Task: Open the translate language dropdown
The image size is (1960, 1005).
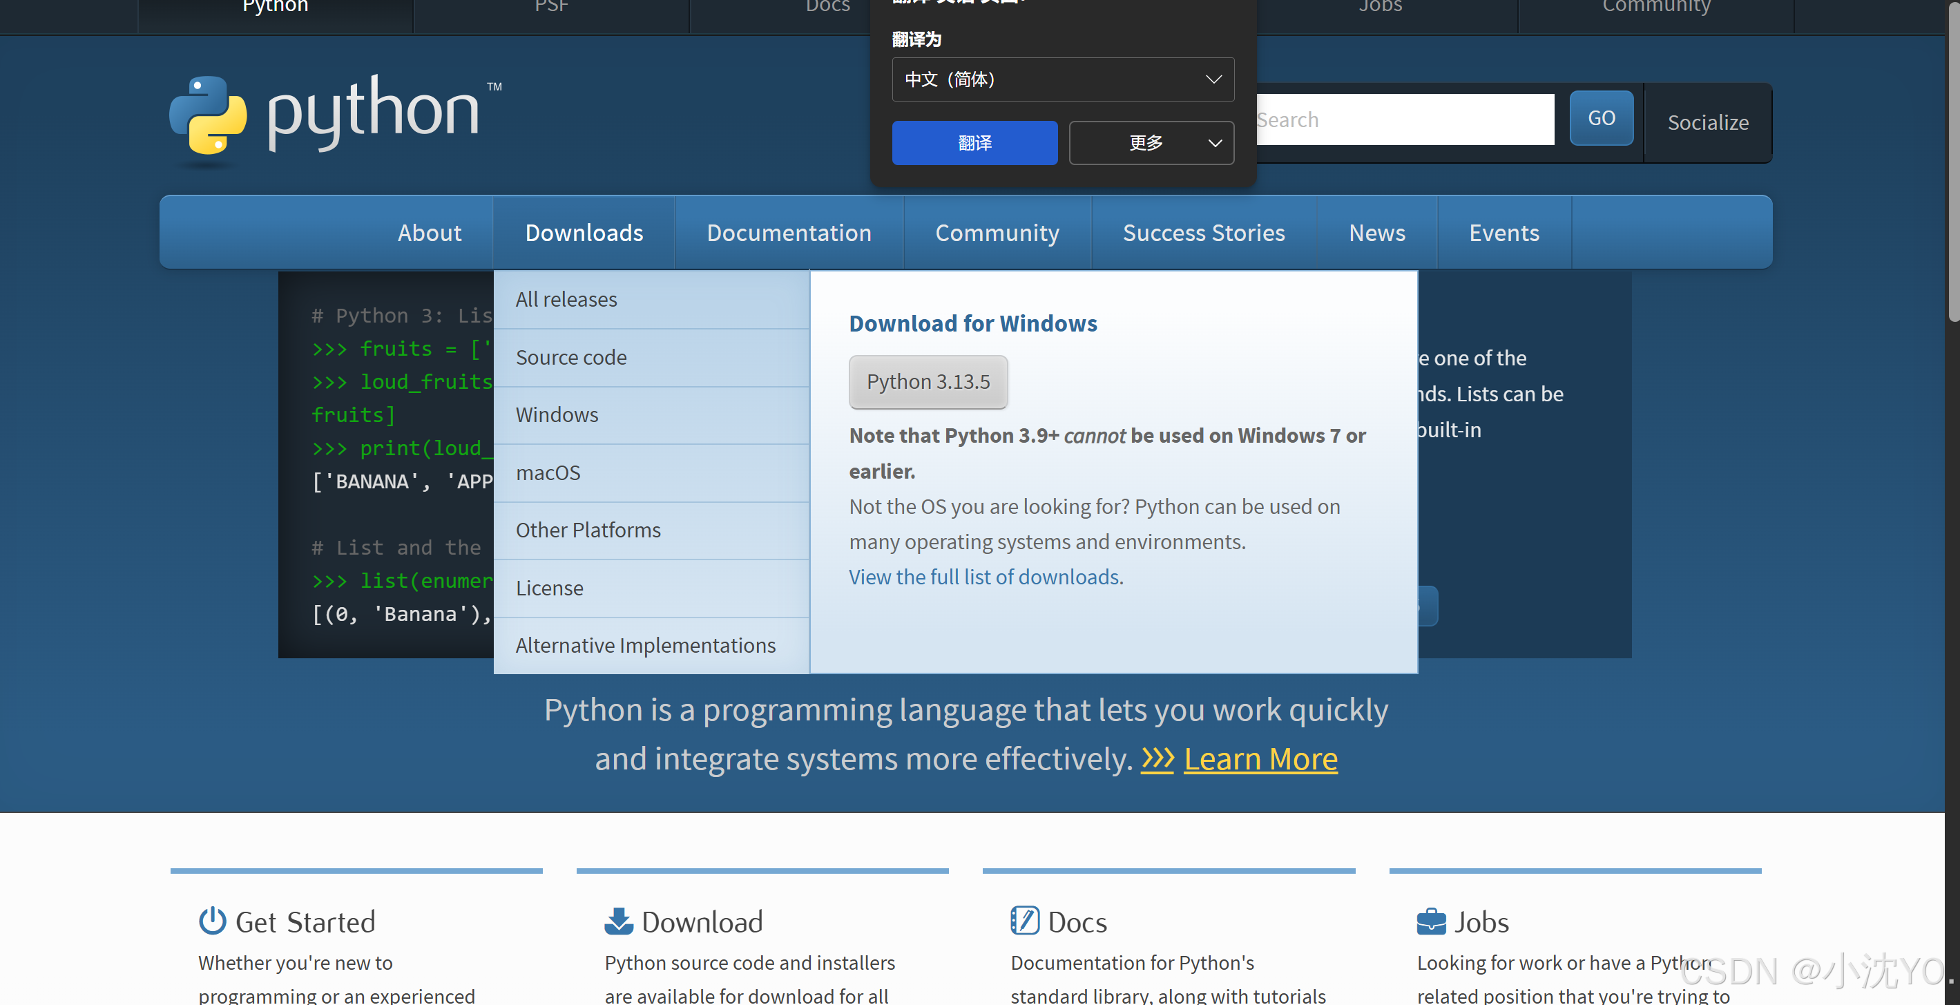Action: tap(1063, 79)
